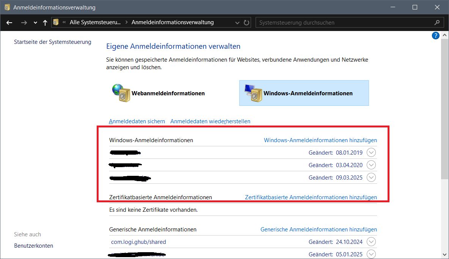449x259 pixels.
Task: Click the 'Geändert: 09.03.2025' text
Action: 336,178
